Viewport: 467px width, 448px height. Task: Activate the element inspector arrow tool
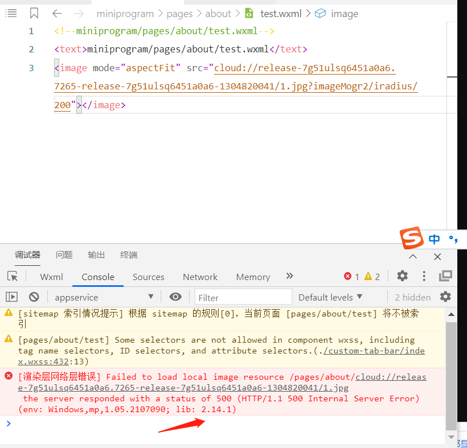(x=13, y=277)
